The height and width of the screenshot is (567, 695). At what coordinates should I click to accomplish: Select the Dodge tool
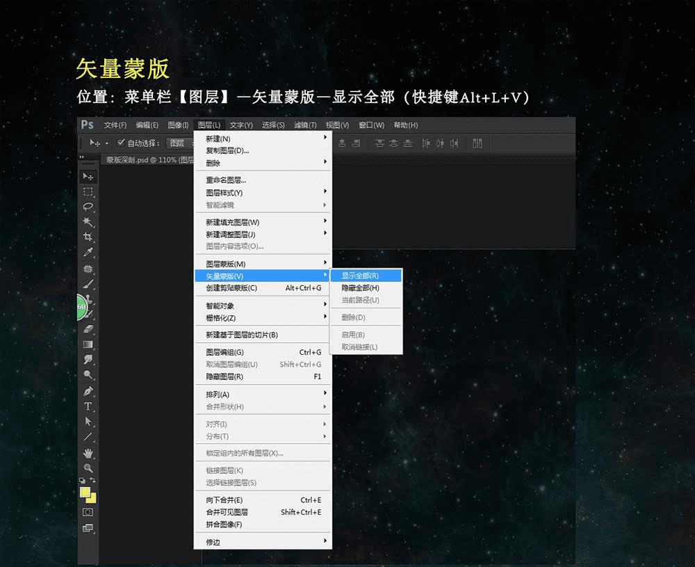point(88,375)
